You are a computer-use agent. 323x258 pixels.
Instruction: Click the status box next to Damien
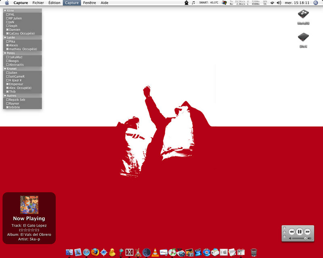[x=7, y=30]
